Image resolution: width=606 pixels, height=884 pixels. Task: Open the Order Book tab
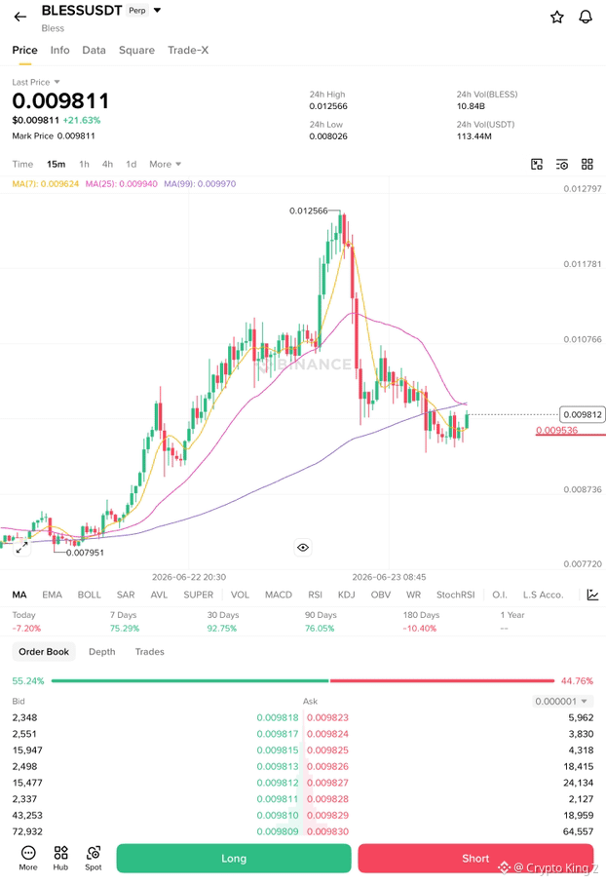click(x=44, y=652)
